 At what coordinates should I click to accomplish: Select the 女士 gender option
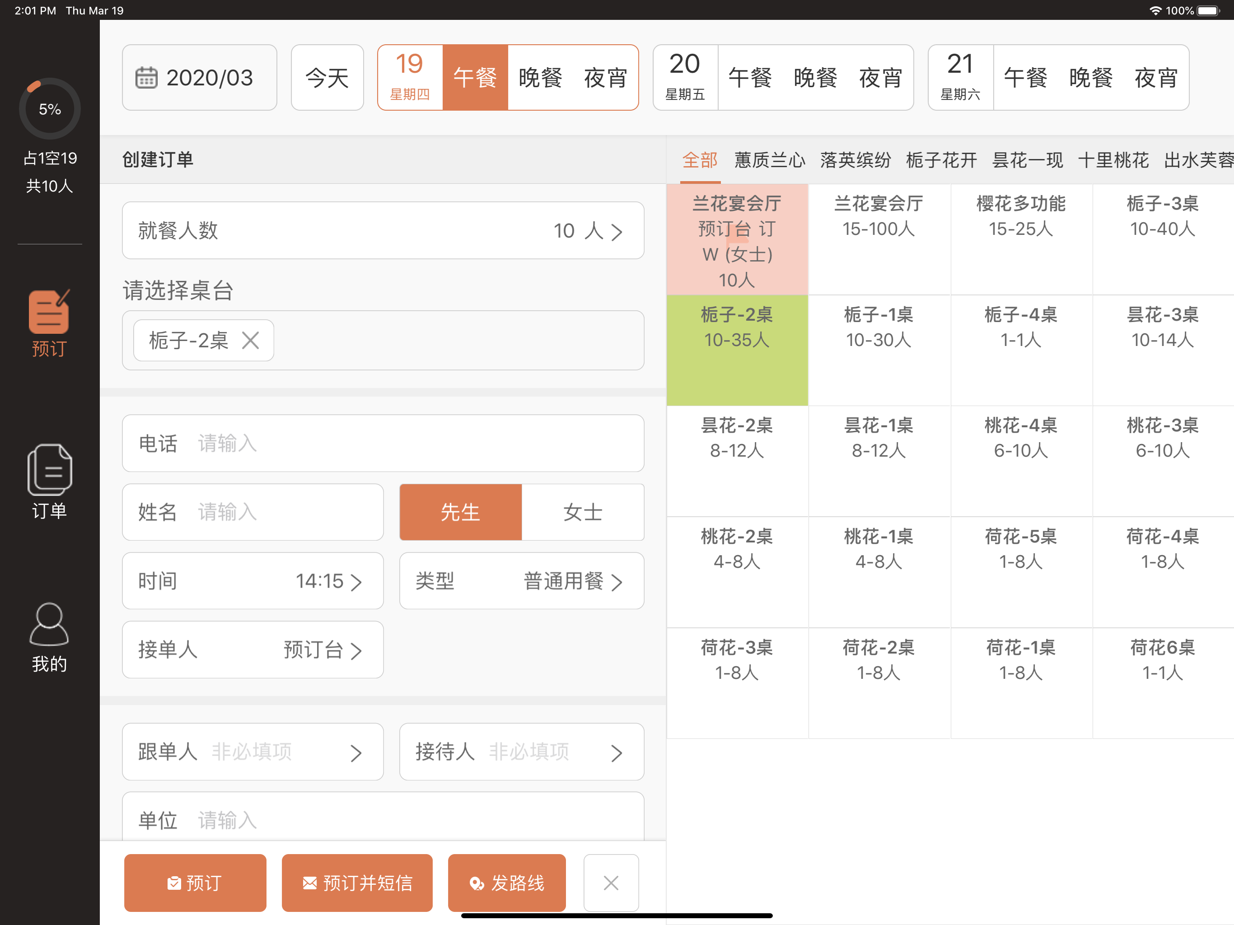[x=582, y=512]
